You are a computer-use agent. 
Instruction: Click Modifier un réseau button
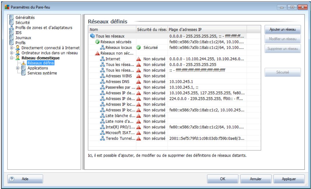[x=283, y=39]
